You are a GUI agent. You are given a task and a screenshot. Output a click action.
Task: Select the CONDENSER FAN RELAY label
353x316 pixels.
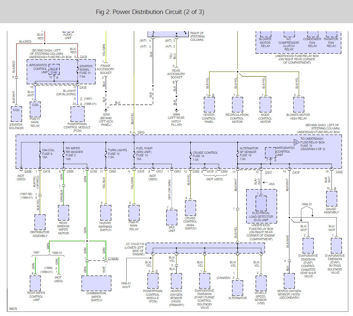pos(312,43)
